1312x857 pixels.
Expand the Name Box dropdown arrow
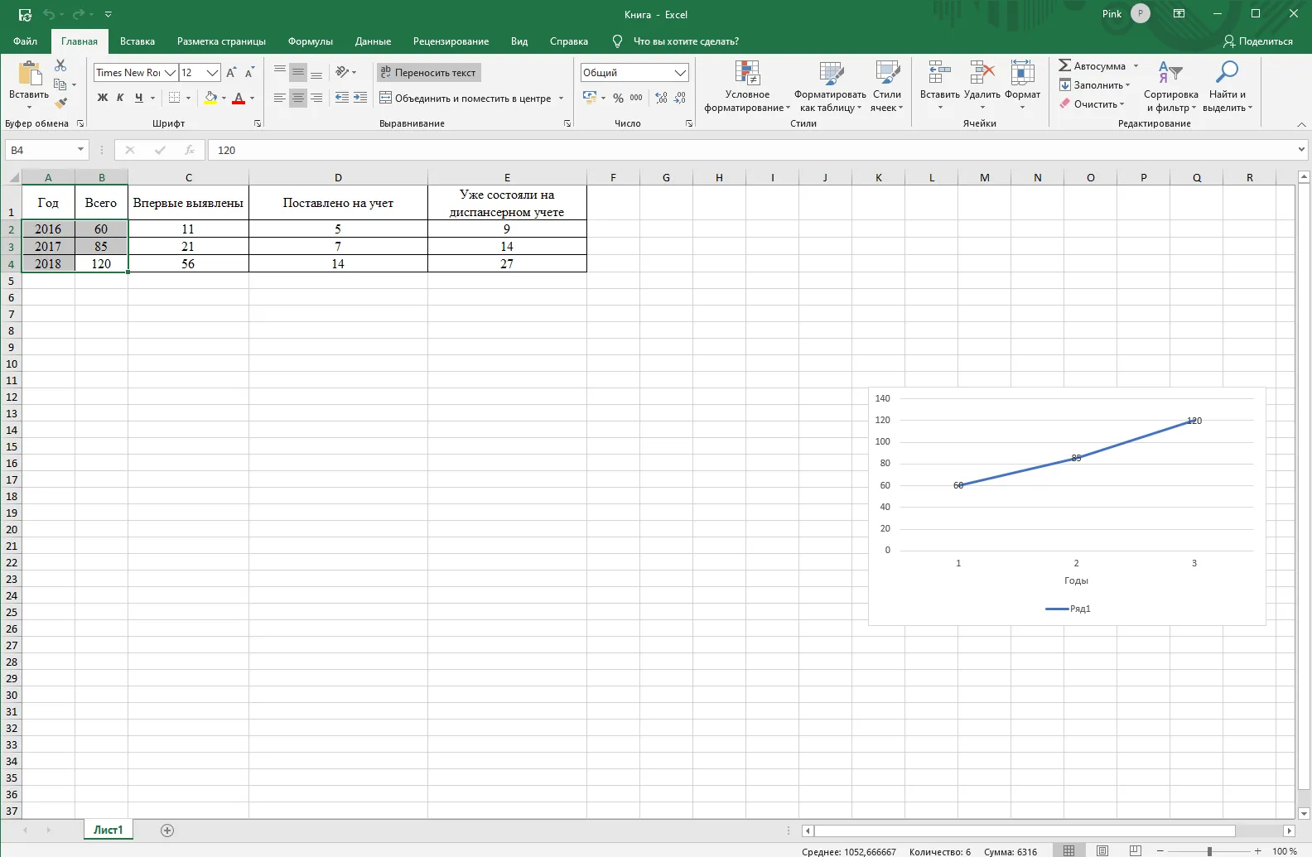pos(80,150)
